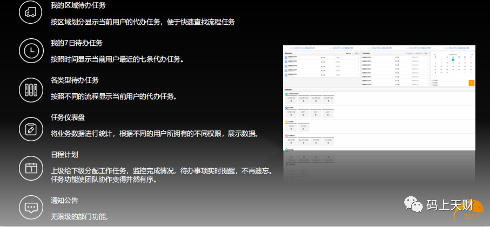Click the 我的区域待办任务 heading
The image size is (490, 227).
point(78,5)
